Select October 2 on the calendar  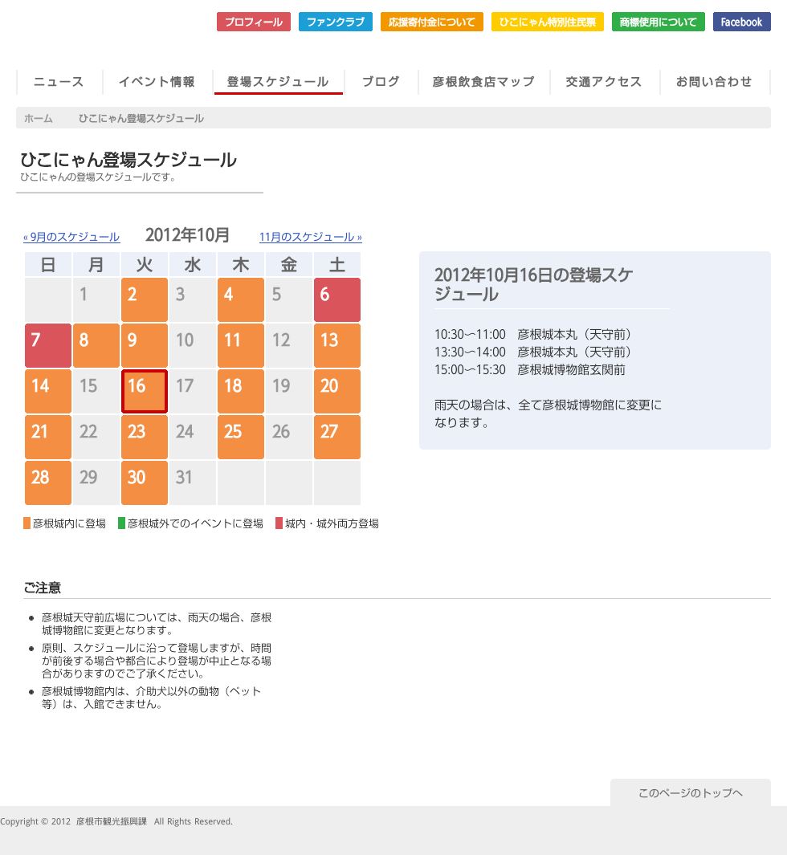click(x=144, y=299)
